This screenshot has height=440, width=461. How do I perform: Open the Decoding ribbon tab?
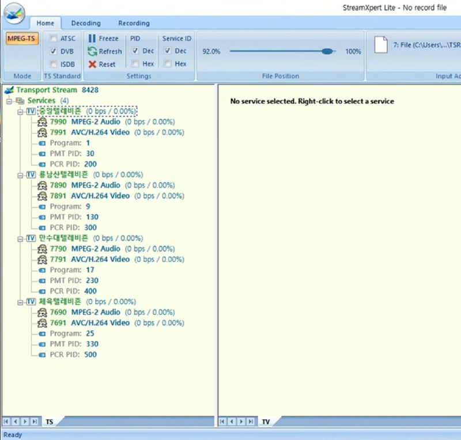tap(86, 24)
